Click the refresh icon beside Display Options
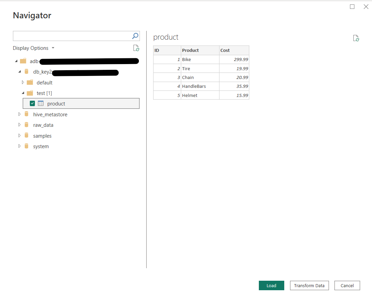Screen dimensions: 372x297 point(136,48)
